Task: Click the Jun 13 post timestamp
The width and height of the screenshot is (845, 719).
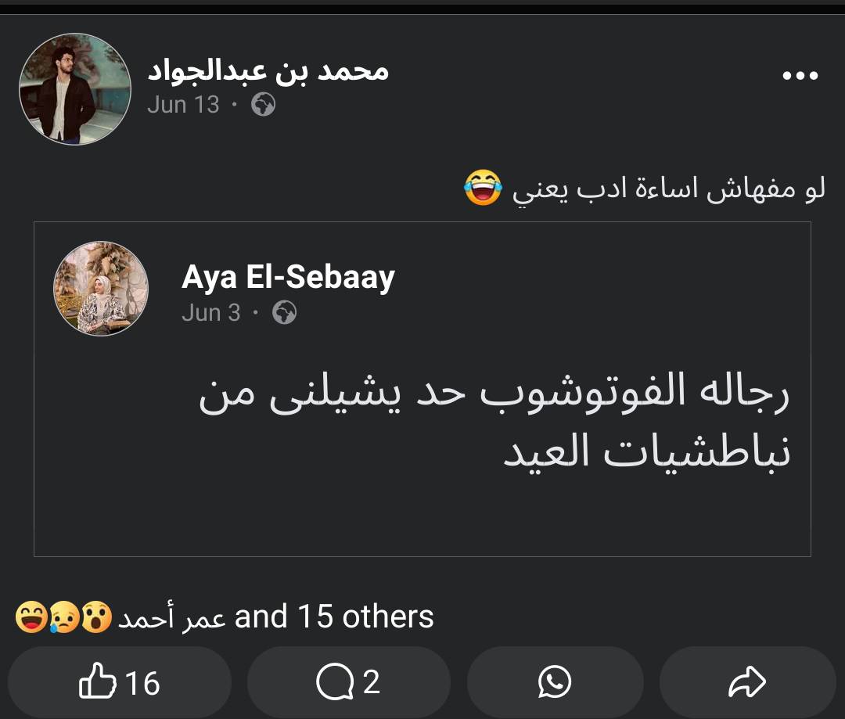Action: point(183,105)
